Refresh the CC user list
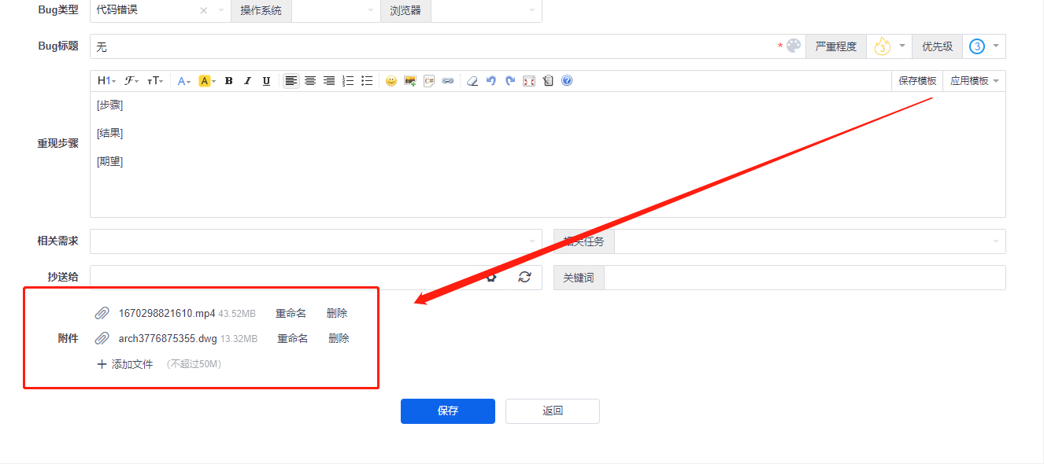The image size is (1044, 475). click(x=524, y=277)
